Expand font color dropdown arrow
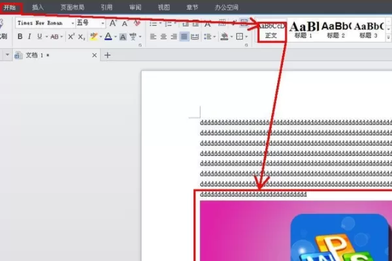This screenshot has height=261, width=392. point(115,37)
